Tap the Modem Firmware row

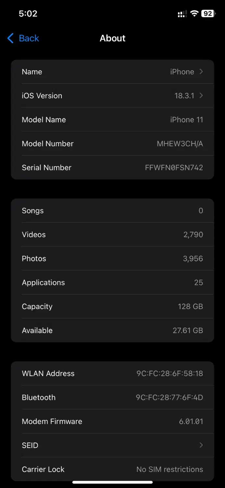click(x=112, y=421)
